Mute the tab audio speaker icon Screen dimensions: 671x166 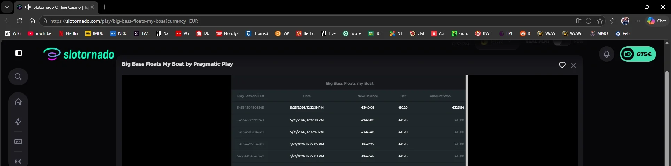click(x=28, y=7)
